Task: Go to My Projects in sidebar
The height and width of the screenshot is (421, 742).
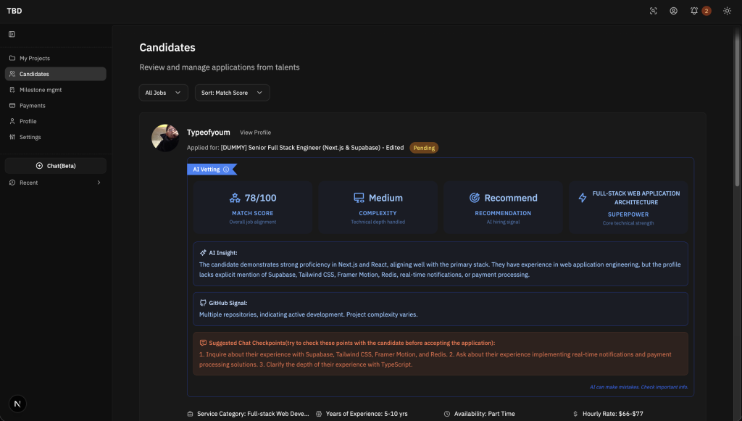Action: point(34,58)
